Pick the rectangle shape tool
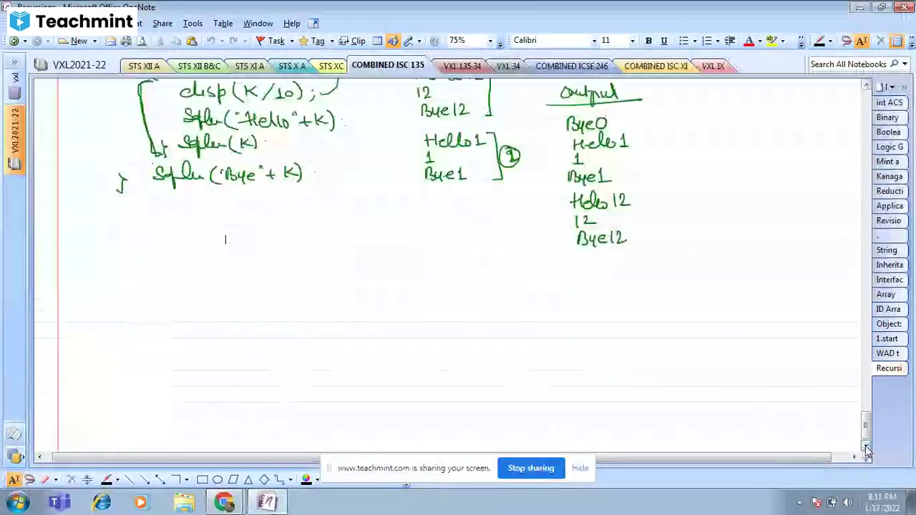Screen dimensions: 916x515 (x=201, y=479)
